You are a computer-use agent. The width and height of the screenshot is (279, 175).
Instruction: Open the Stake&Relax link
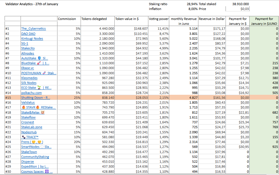tap(33, 112)
